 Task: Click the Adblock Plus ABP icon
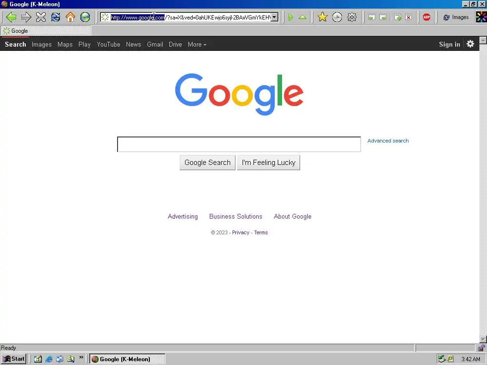[427, 18]
